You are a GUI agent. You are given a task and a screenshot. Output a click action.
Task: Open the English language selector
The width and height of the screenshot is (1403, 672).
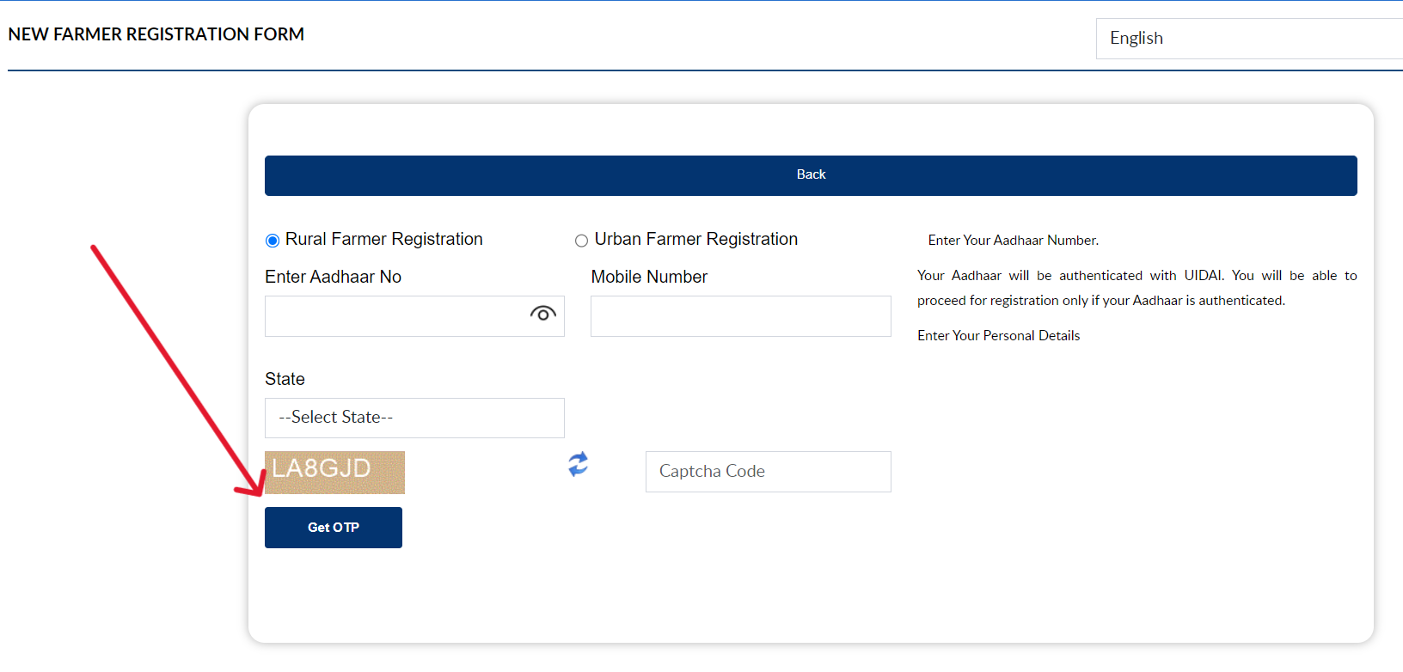coord(1247,38)
